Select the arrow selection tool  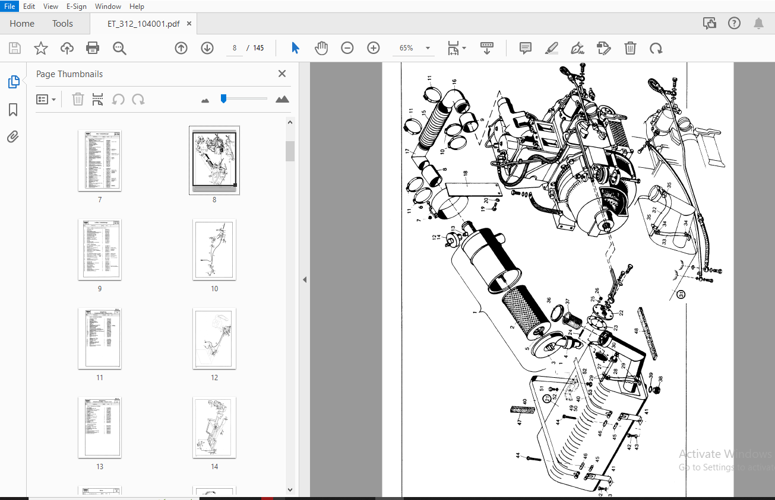pyautogui.click(x=295, y=48)
